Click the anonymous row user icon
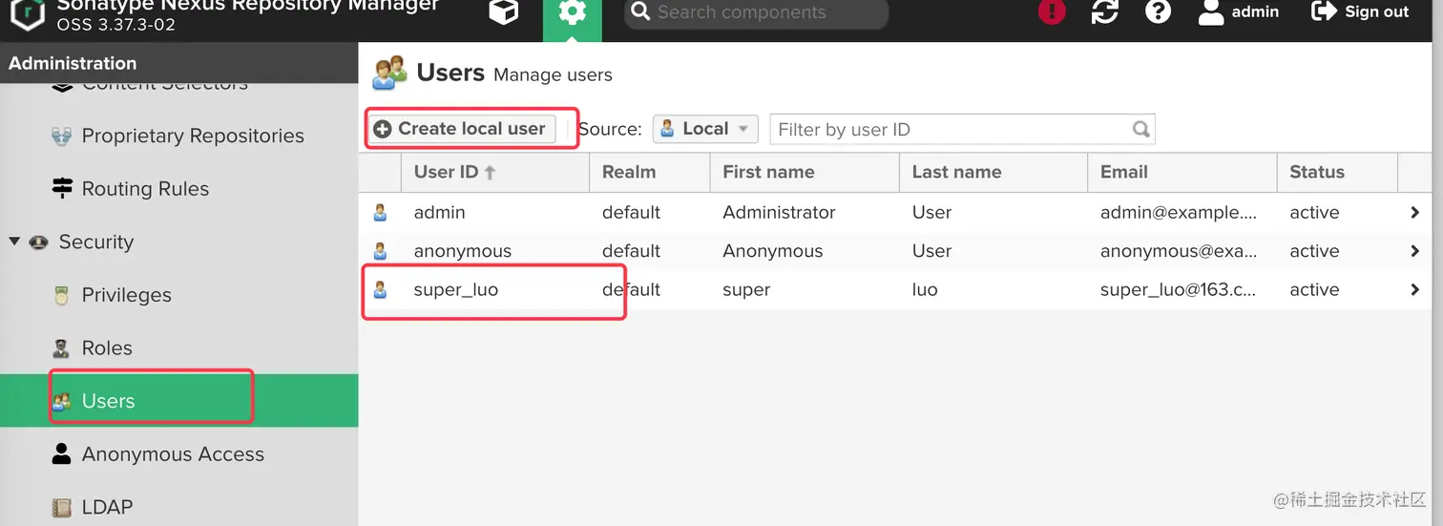This screenshot has height=526, width=1443. pos(380,251)
